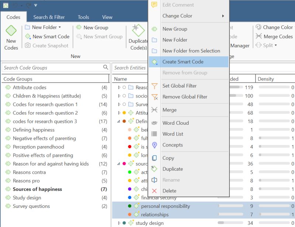Open the Change Color submenu arrow
The height and width of the screenshot is (227, 295).
223,16
